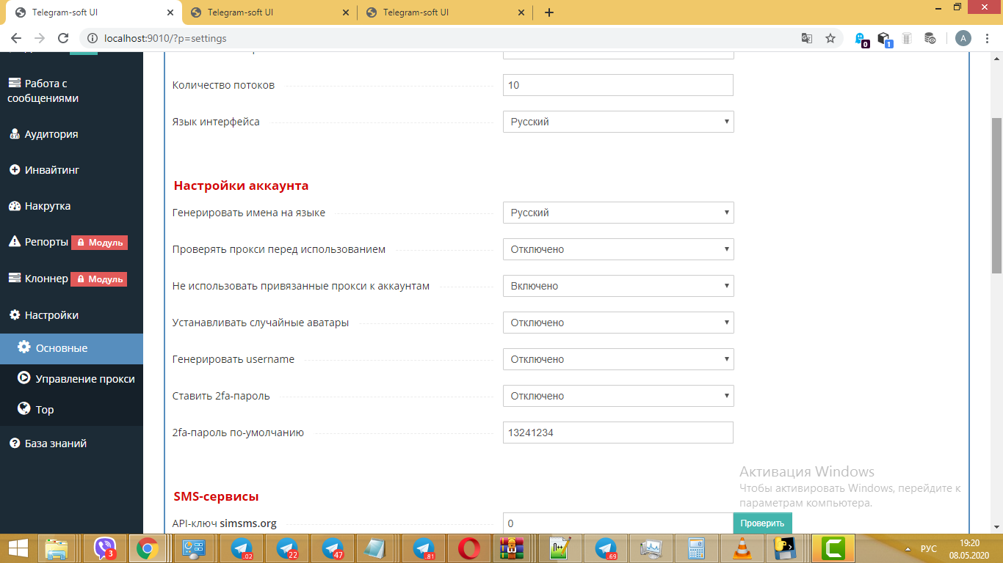The height and width of the screenshot is (563, 1003).
Task: Switch to Telegram taskbar icon with badge 22
Action: 287,548
